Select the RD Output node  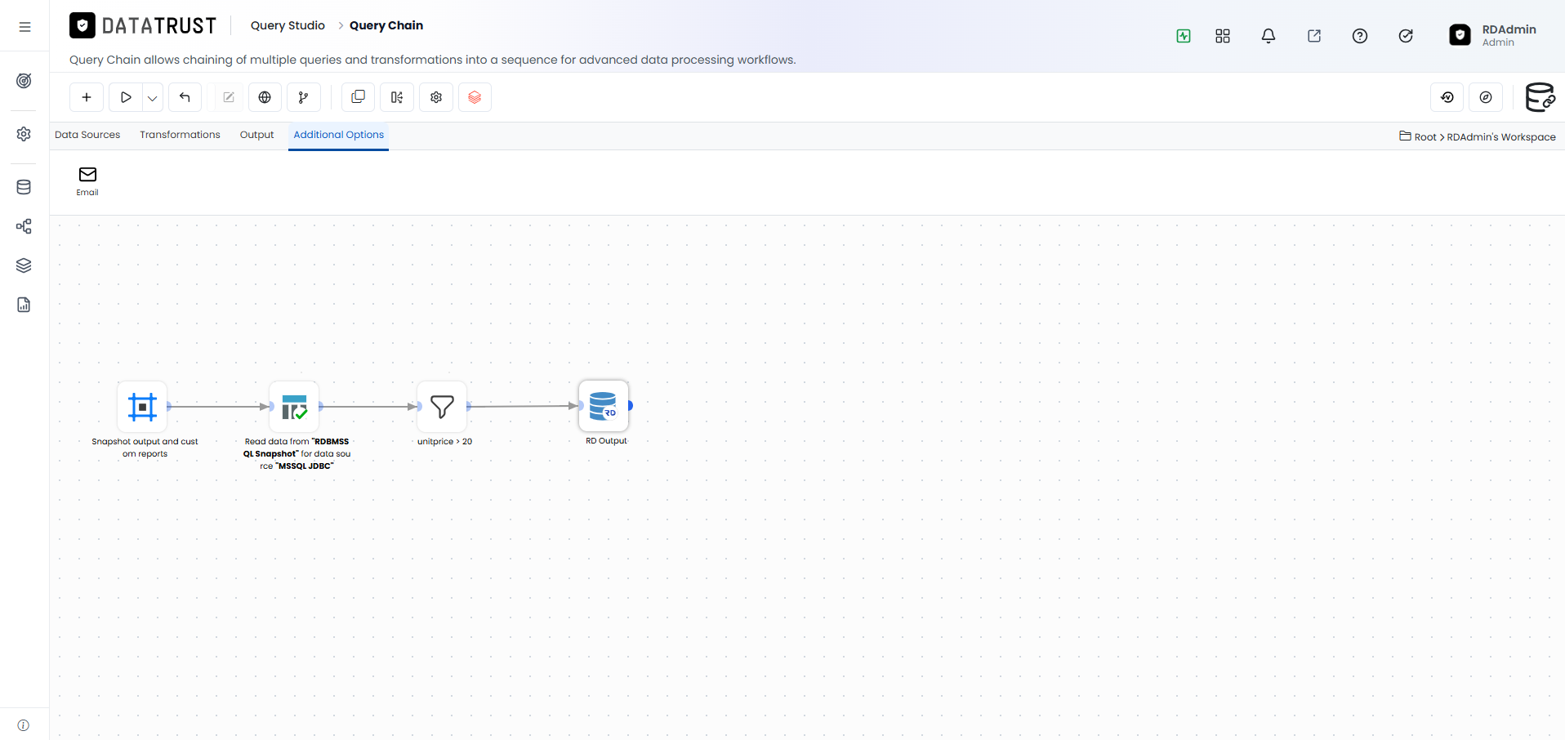[604, 406]
